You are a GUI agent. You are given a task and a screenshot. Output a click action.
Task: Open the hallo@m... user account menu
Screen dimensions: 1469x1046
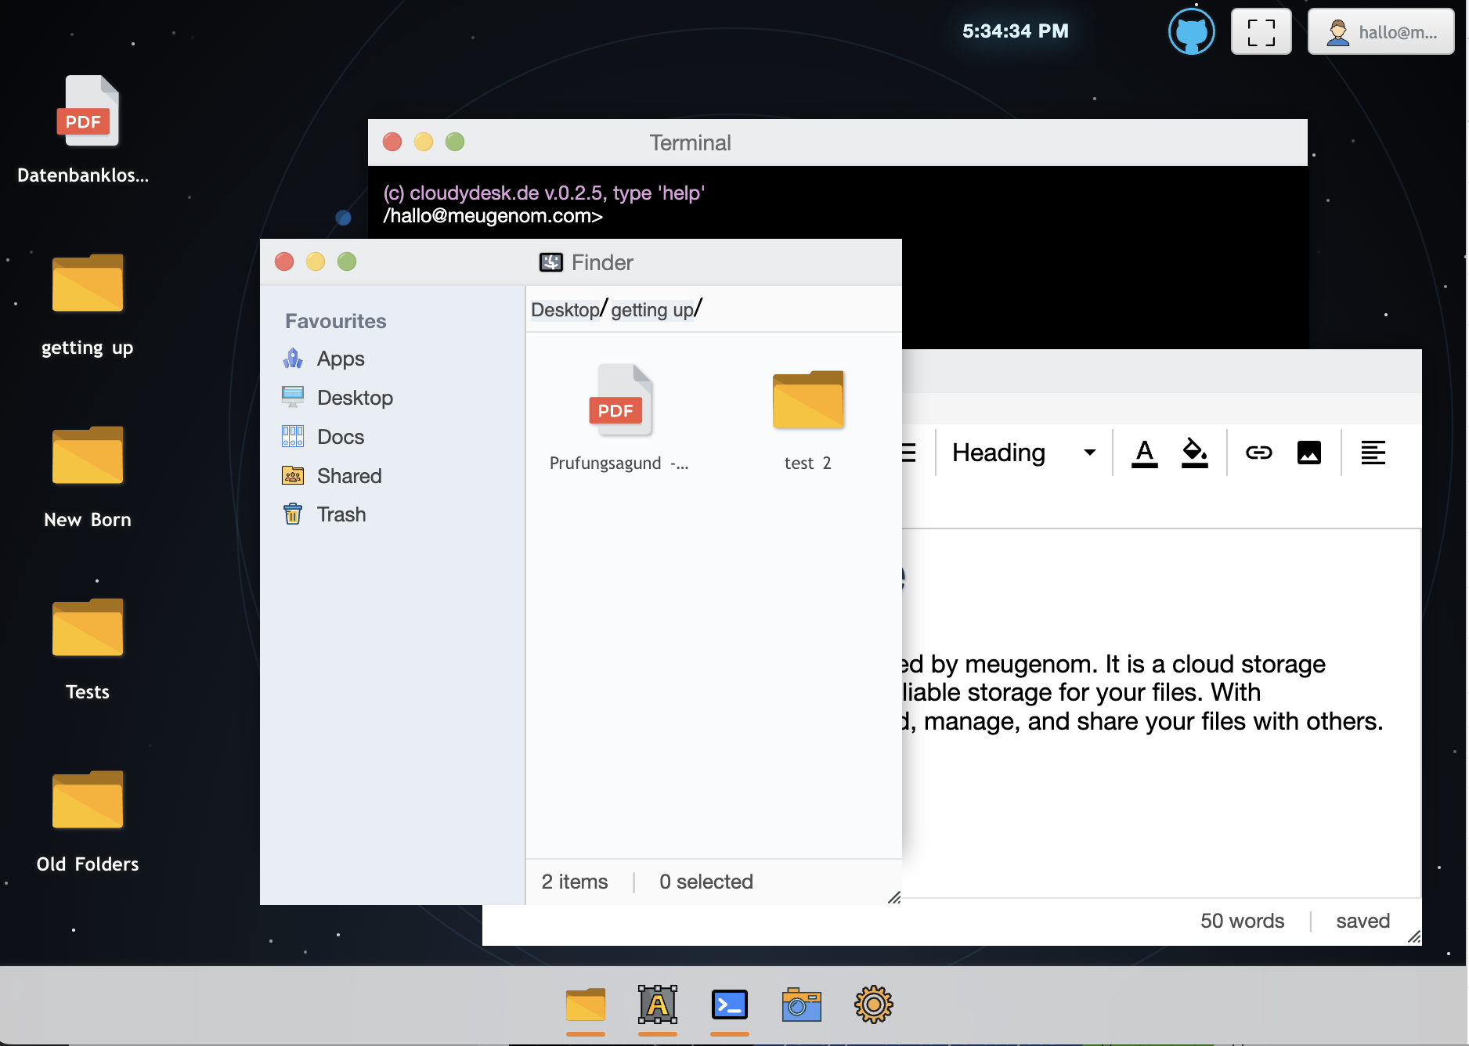1381,32
